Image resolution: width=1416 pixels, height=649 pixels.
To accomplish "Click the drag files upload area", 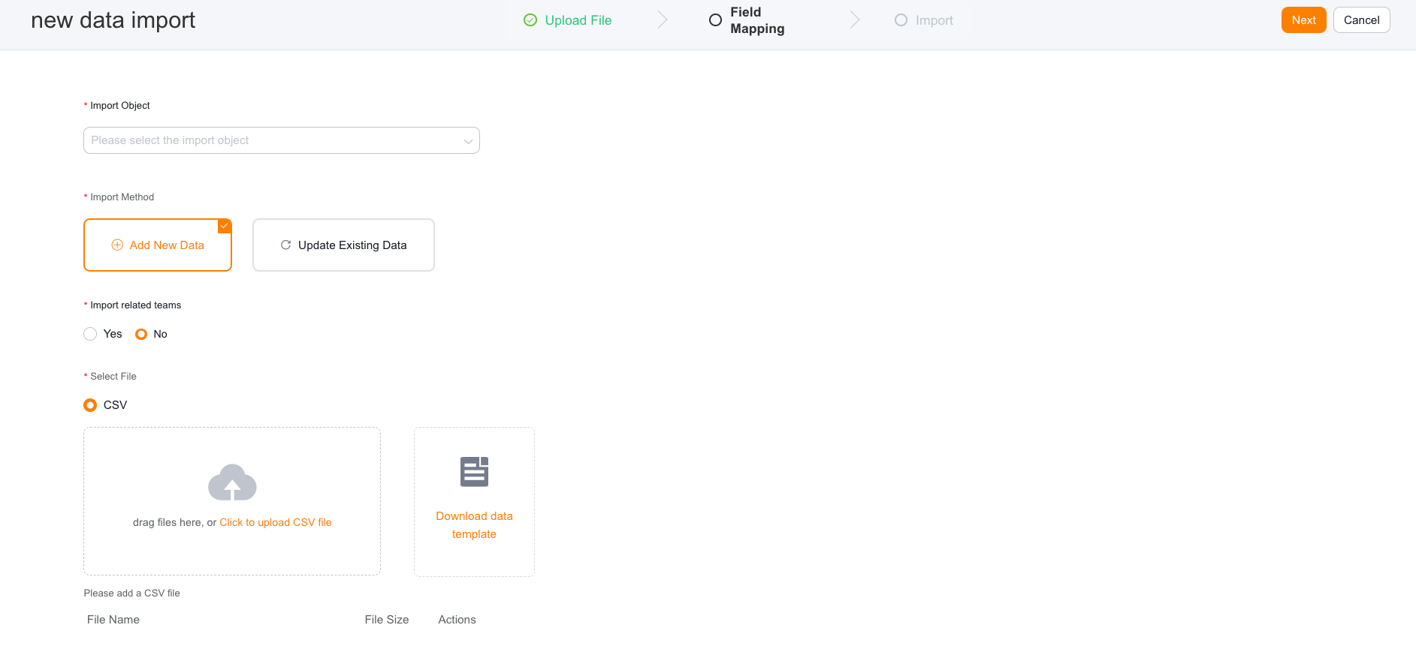I will [x=232, y=501].
